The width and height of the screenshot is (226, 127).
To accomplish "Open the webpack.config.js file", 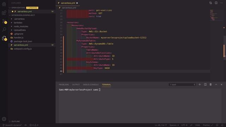I will coord(23,49).
